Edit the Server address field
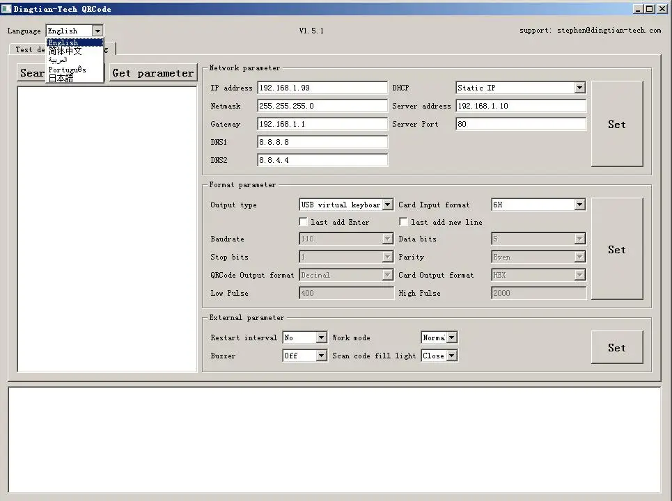672x501 pixels. click(x=521, y=106)
